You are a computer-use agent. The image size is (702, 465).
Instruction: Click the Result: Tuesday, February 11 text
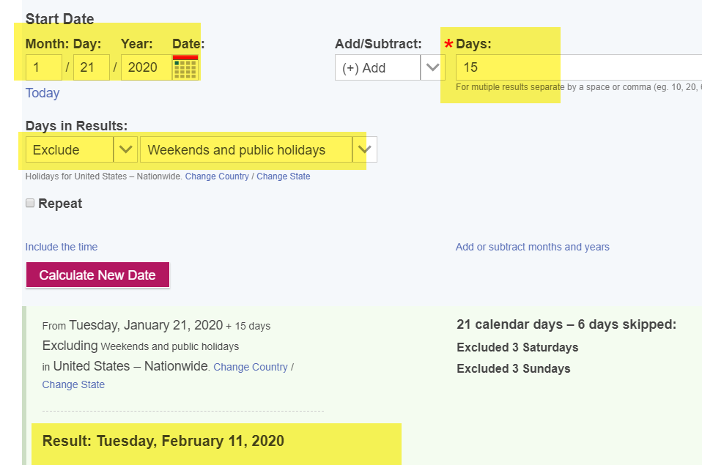coord(163,441)
